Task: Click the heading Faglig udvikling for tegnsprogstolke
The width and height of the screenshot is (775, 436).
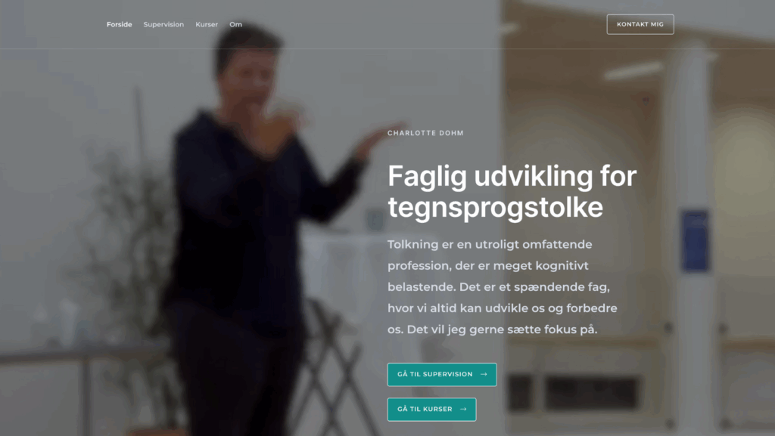Action: 512,191
